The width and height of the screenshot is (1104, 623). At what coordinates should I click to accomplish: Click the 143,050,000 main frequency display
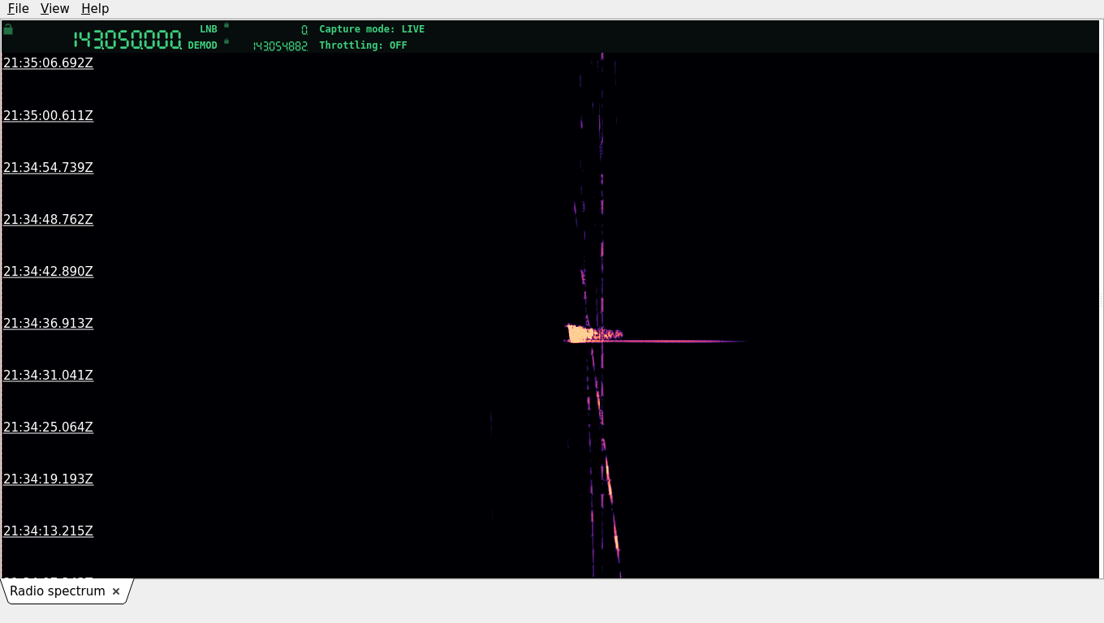(127, 40)
